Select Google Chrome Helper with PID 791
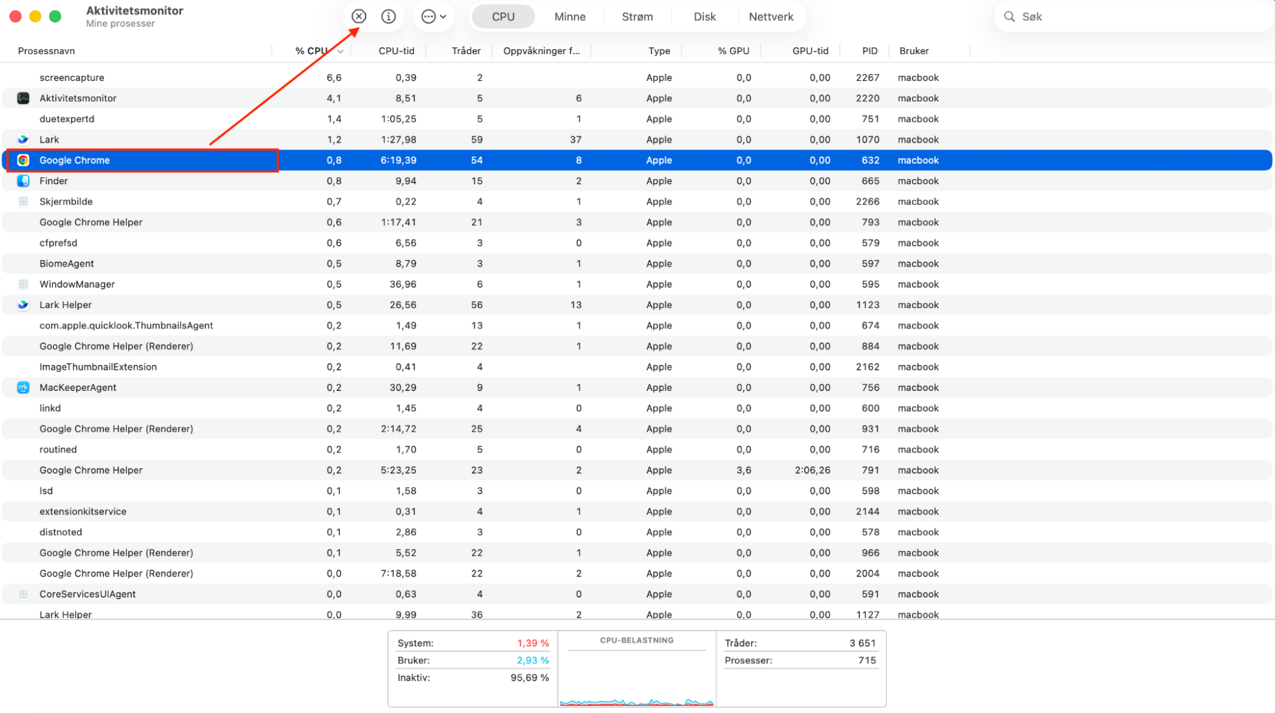The image size is (1275, 713). pos(91,471)
